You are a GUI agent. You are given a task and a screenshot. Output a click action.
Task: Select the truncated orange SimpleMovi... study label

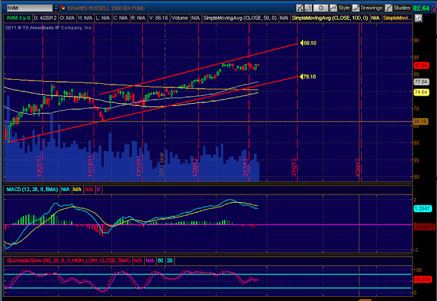click(x=397, y=18)
